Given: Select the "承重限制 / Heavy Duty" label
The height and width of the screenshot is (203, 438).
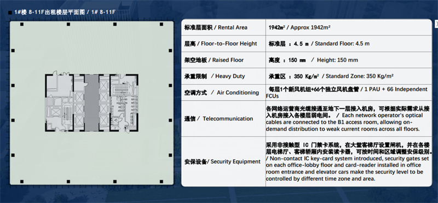Looking at the screenshot, I should tap(215, 76).
